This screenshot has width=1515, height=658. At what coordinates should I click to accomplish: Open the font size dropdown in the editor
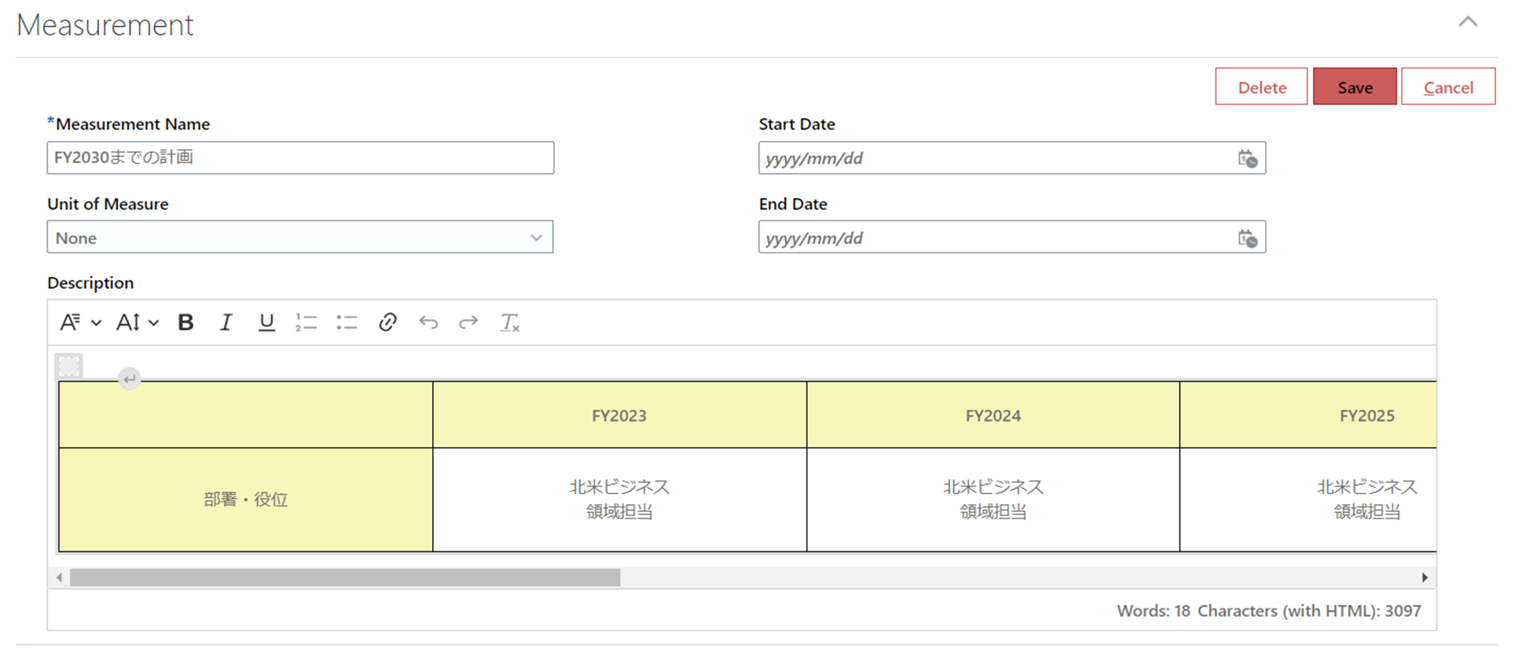pyautogui.click(x=136, y=322)
